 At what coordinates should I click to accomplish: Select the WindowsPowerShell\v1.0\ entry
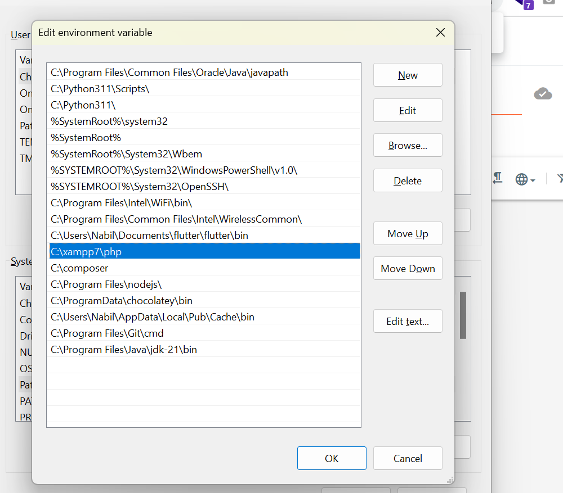(205, 170)
